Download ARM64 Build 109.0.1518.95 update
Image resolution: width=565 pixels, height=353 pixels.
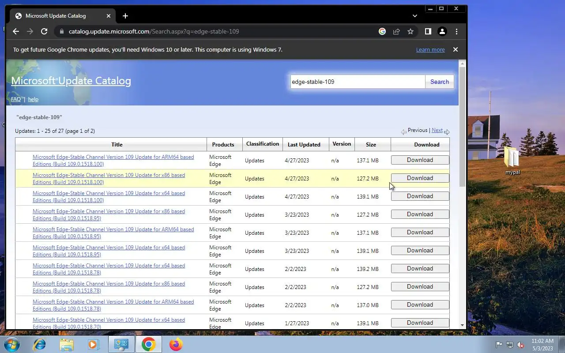tap(420, 233)
